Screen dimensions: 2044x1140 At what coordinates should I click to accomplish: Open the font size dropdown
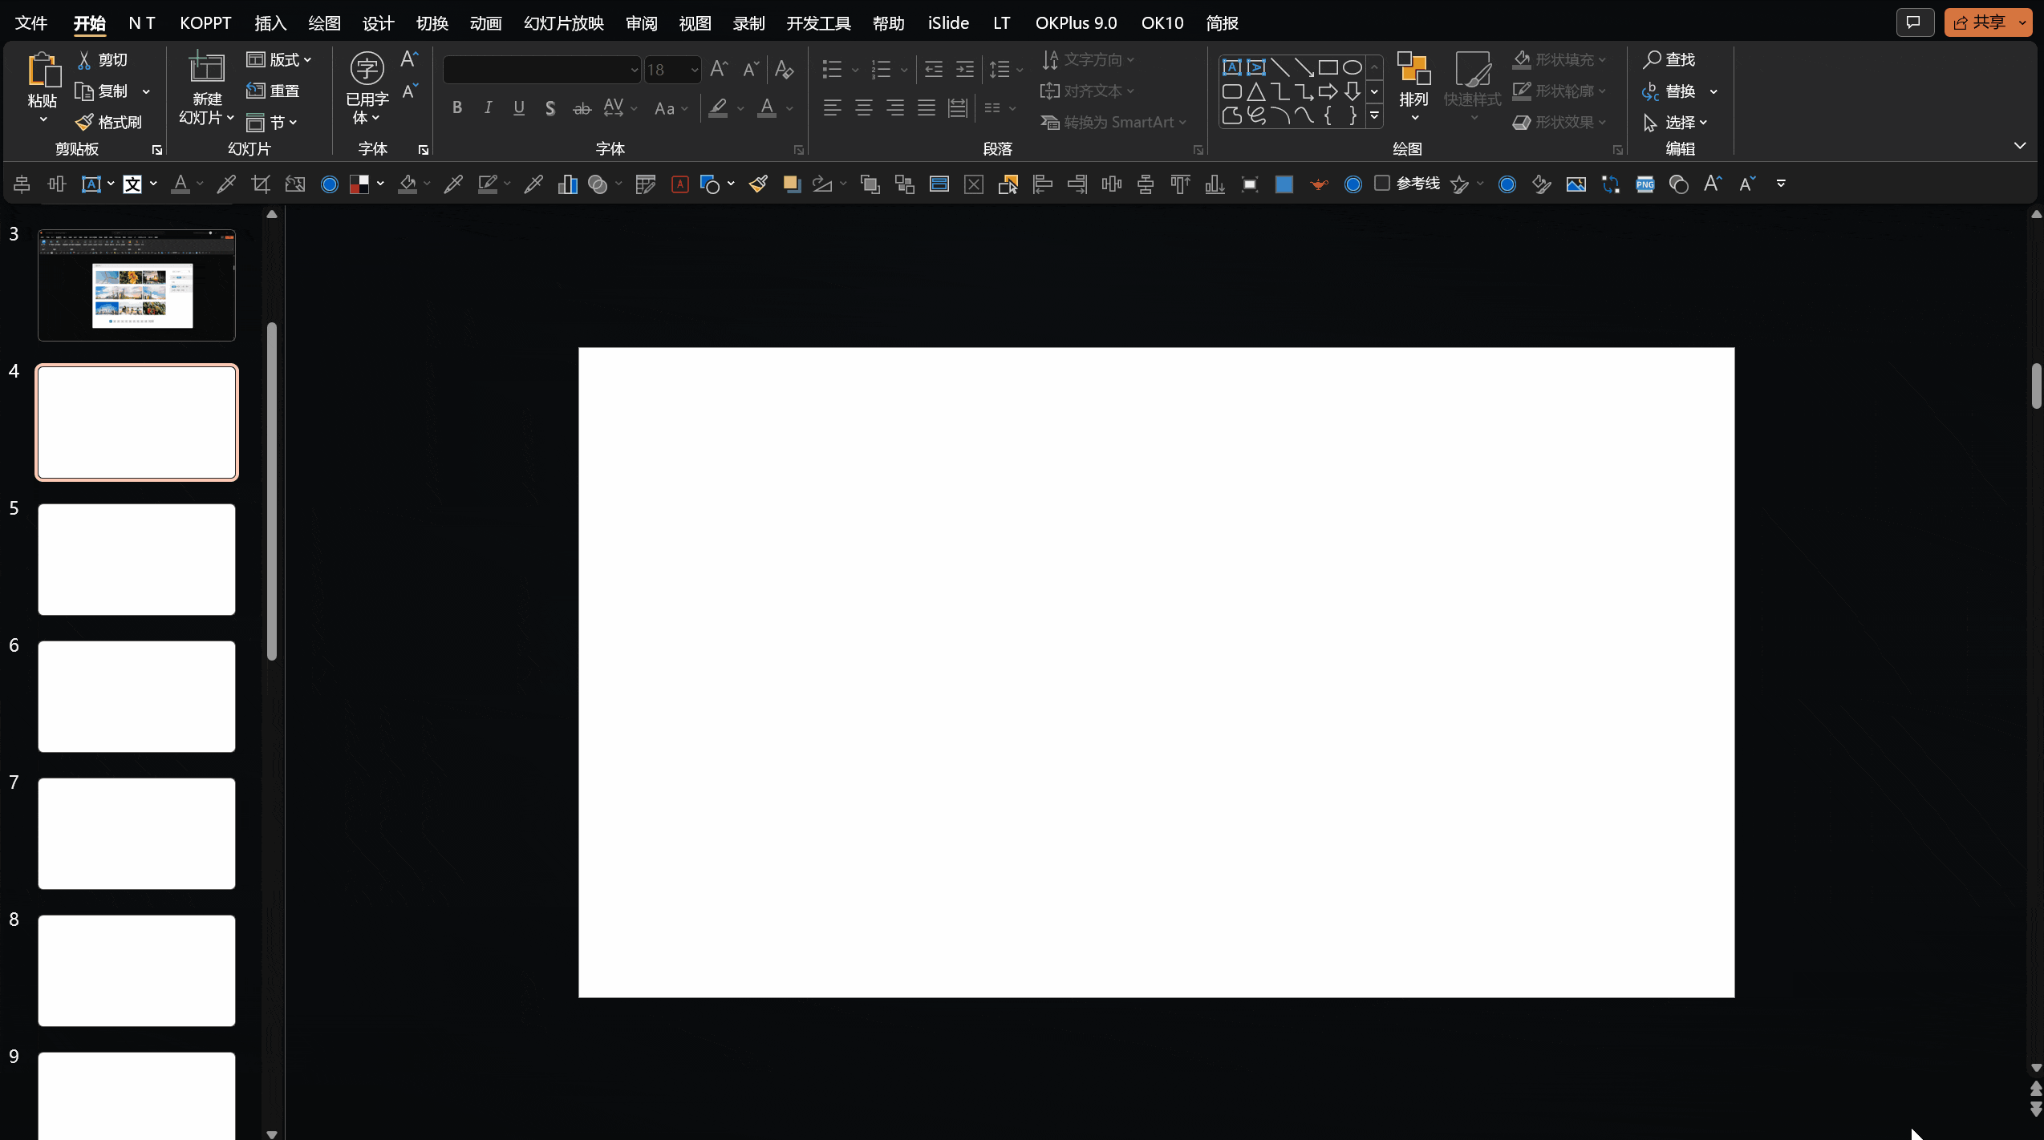(694, 70)
